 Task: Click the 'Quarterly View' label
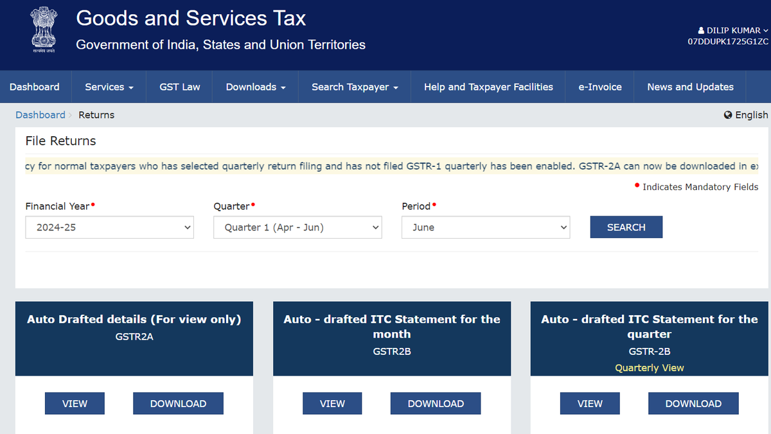[650, 368]
